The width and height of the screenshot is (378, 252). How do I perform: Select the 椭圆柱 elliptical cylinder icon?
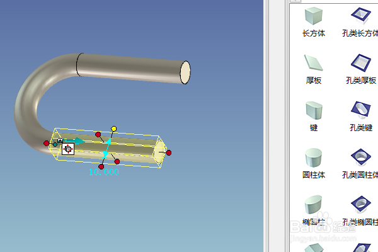[313, 205]
